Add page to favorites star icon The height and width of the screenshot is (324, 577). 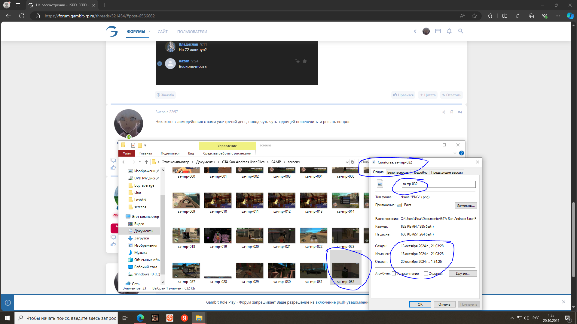[x=474, y=16]
